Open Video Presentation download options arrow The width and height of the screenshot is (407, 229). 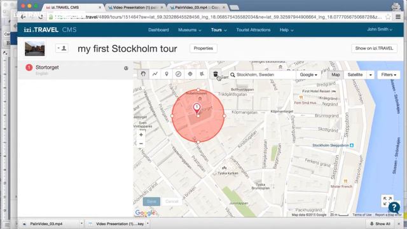(x=148, y=223)
